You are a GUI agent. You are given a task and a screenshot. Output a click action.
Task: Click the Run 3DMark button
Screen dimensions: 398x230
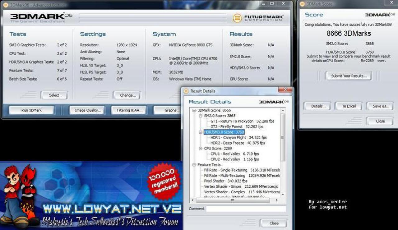coord(31,110)
